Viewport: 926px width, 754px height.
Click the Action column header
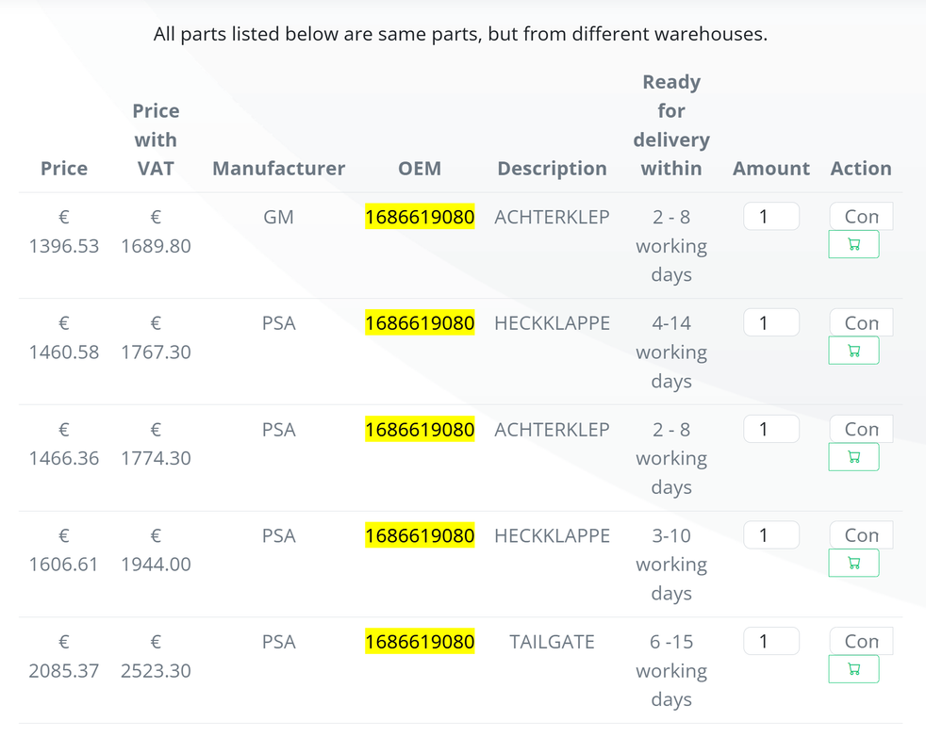pos(861,169)
